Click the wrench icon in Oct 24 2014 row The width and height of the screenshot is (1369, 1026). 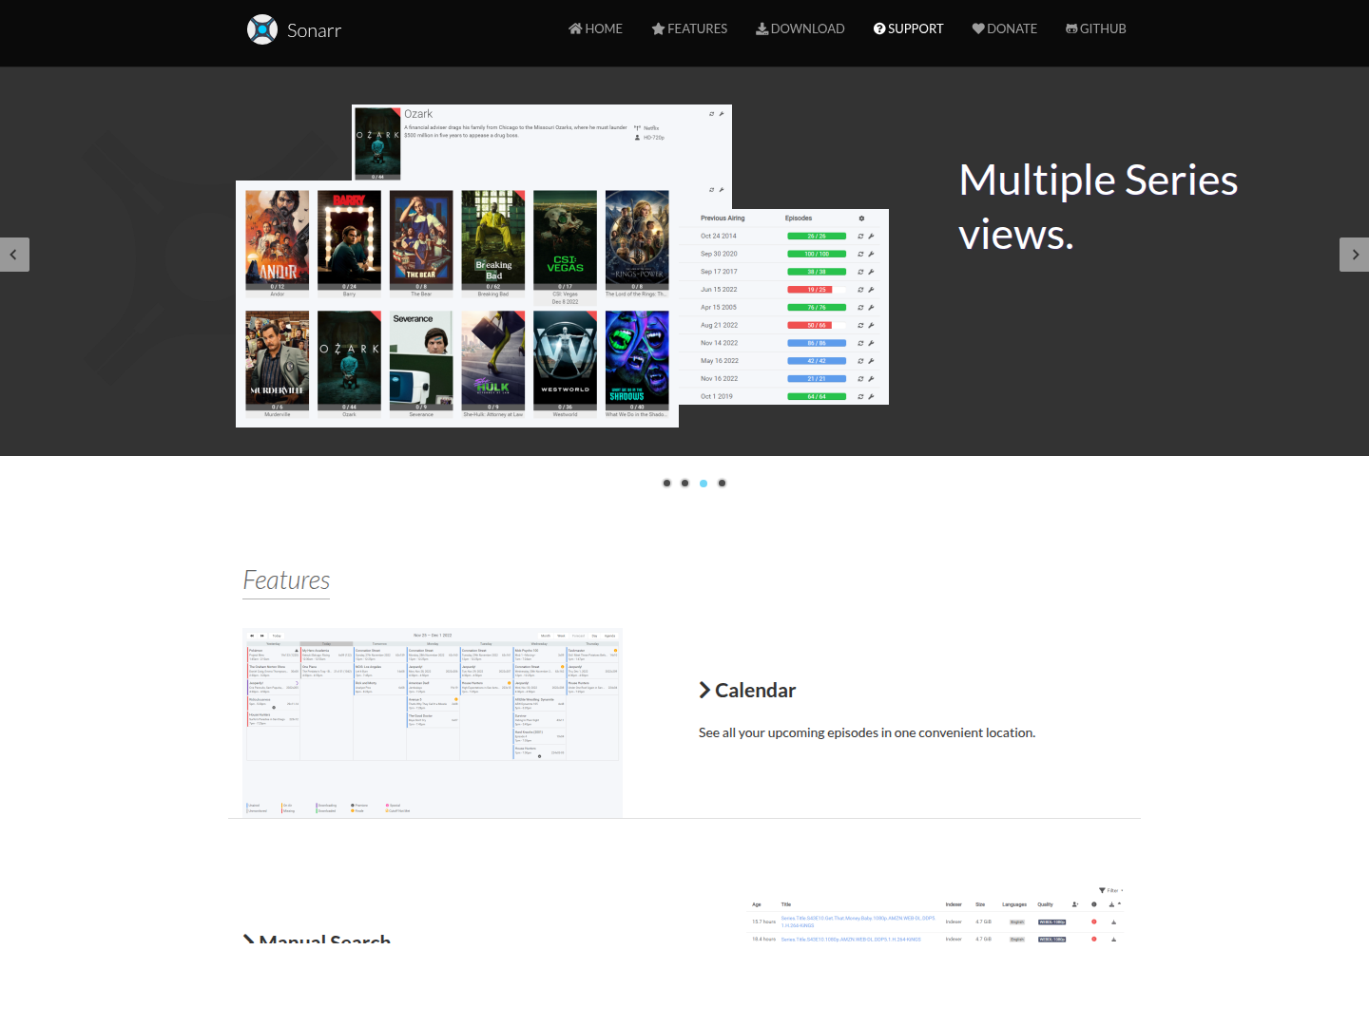pyautogui.click(x=871, y=237)
